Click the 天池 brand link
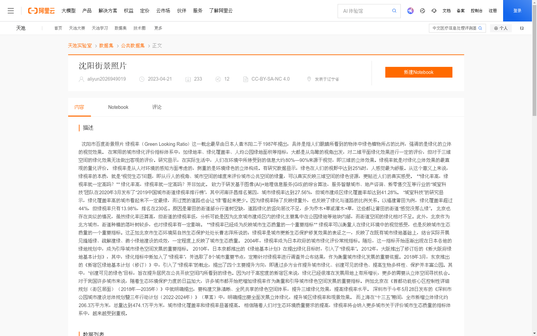Image resolution: width=537 pixels, height=336 pixels. (x=21, y=28)
